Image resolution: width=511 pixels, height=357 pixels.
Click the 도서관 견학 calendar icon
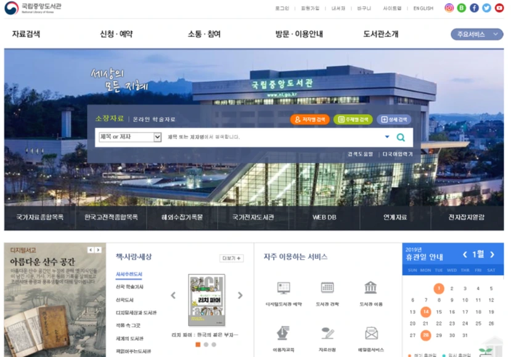coord(327,287)
